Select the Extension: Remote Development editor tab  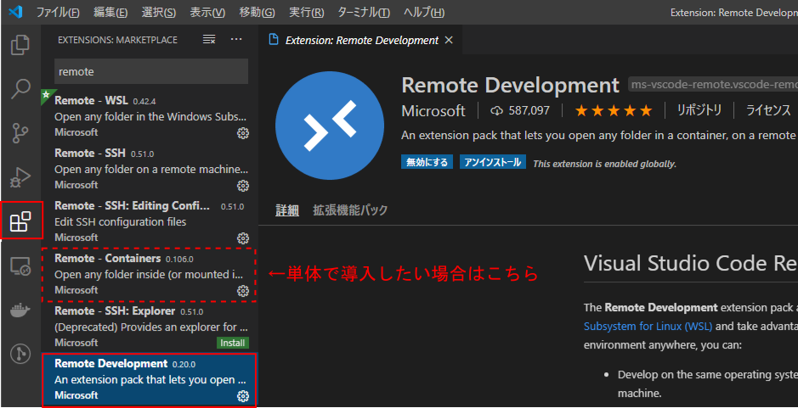(x=360, y=40)
